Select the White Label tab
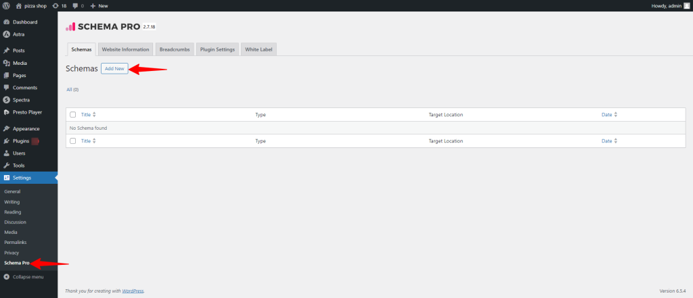Image resolution: width=693 pixels, height=298 pixels. tap(259, 49)
